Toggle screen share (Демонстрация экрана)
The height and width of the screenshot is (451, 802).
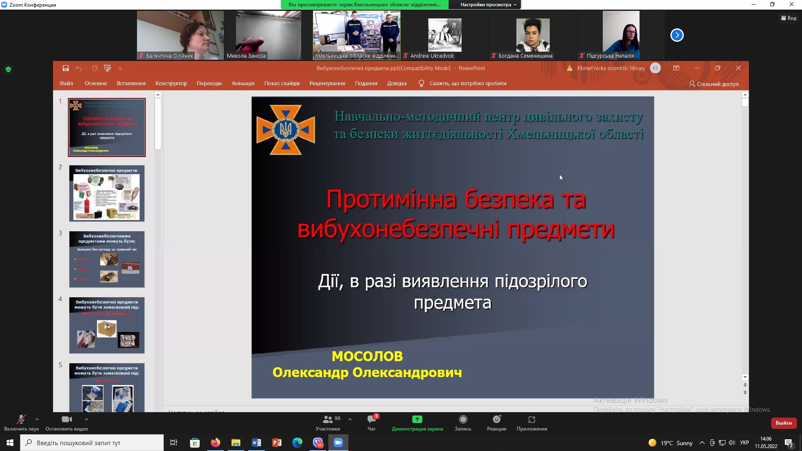(417, 420)
